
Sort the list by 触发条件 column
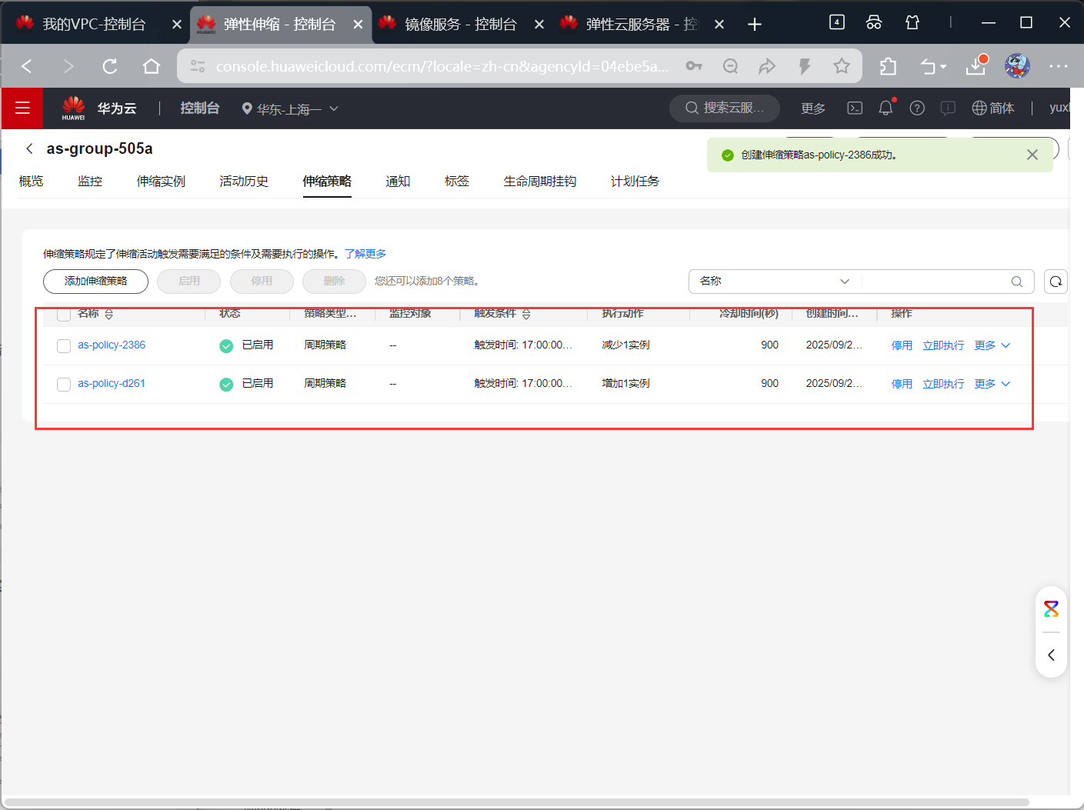(526, 314)
